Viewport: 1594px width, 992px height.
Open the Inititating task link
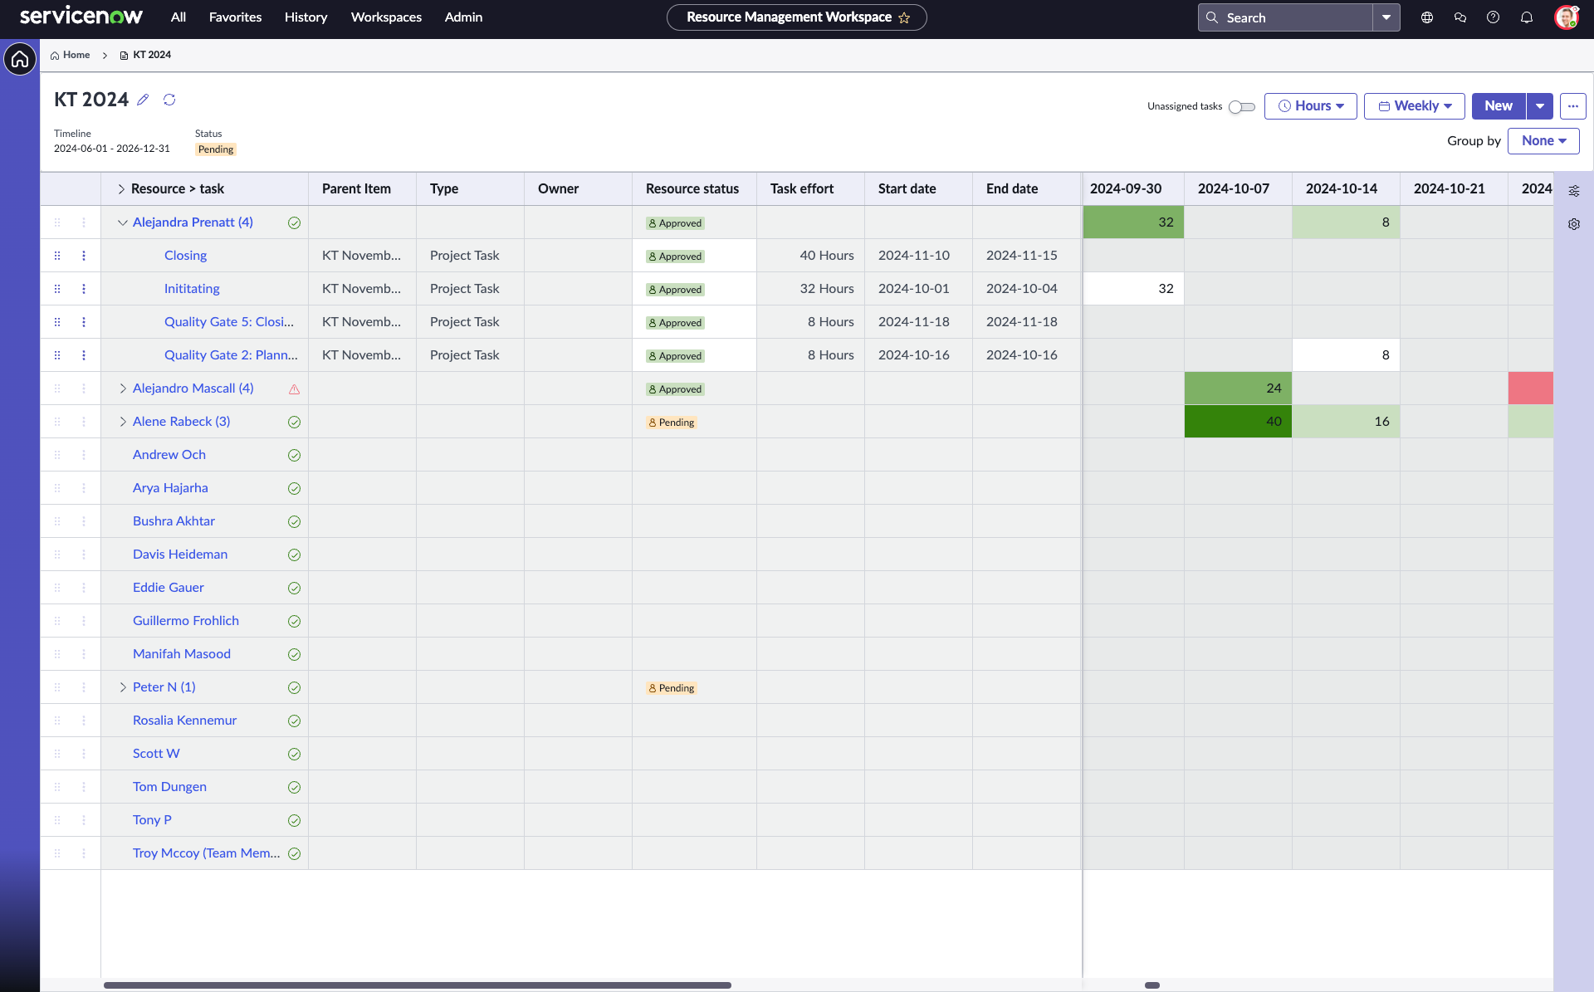pyautogui.click(x=192, y=289)
